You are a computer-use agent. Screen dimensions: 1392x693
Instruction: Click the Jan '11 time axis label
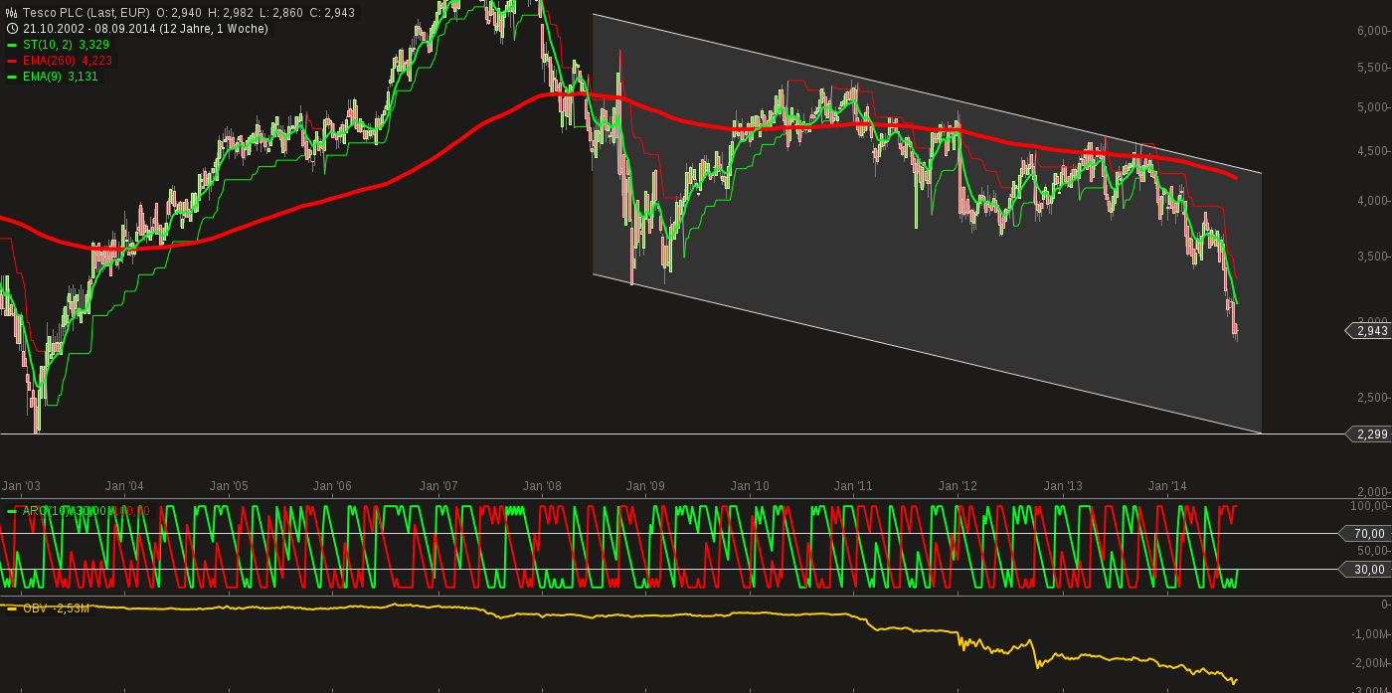[853, 486]
